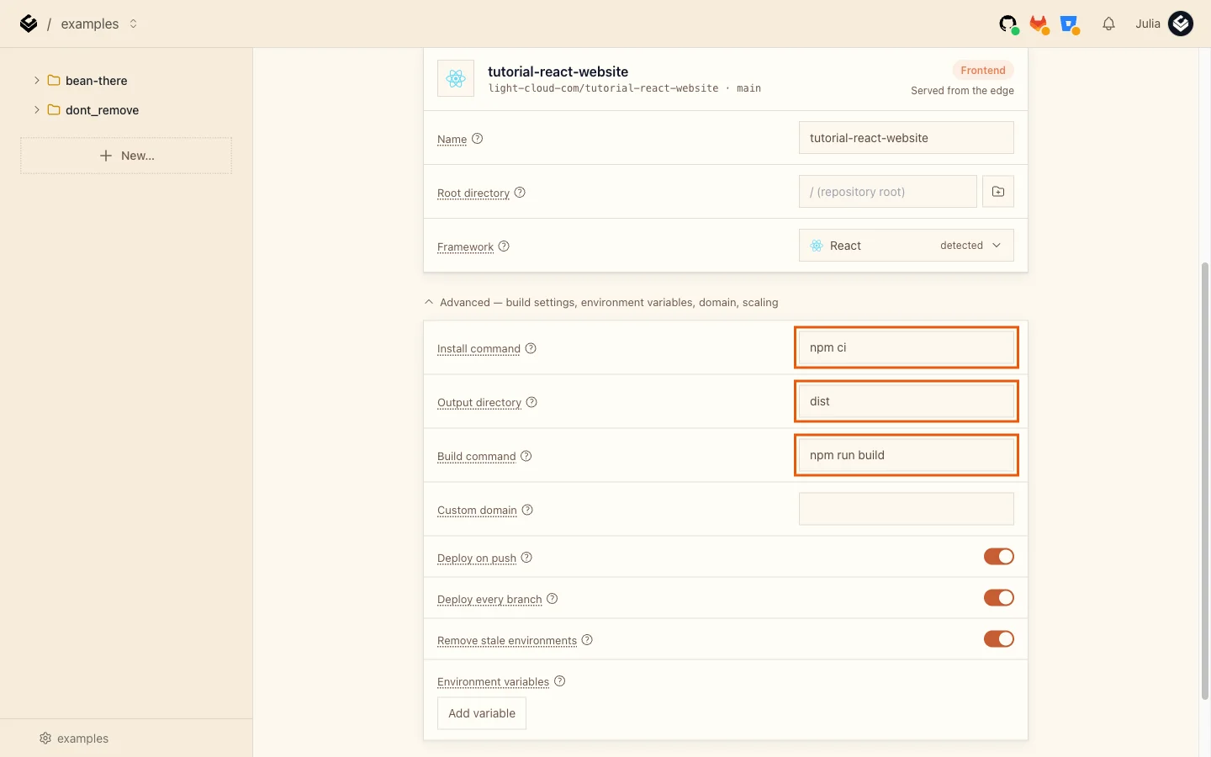
Task: Focus the Build command input field
Action: (907, 455)
